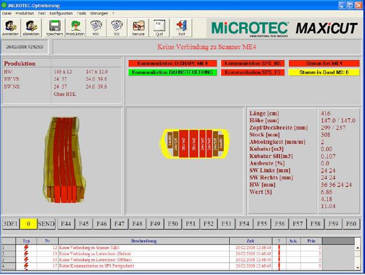Viewport: 365px width, 275px height.
Task: Click the Abmelden logout icon
Action: 32,28
